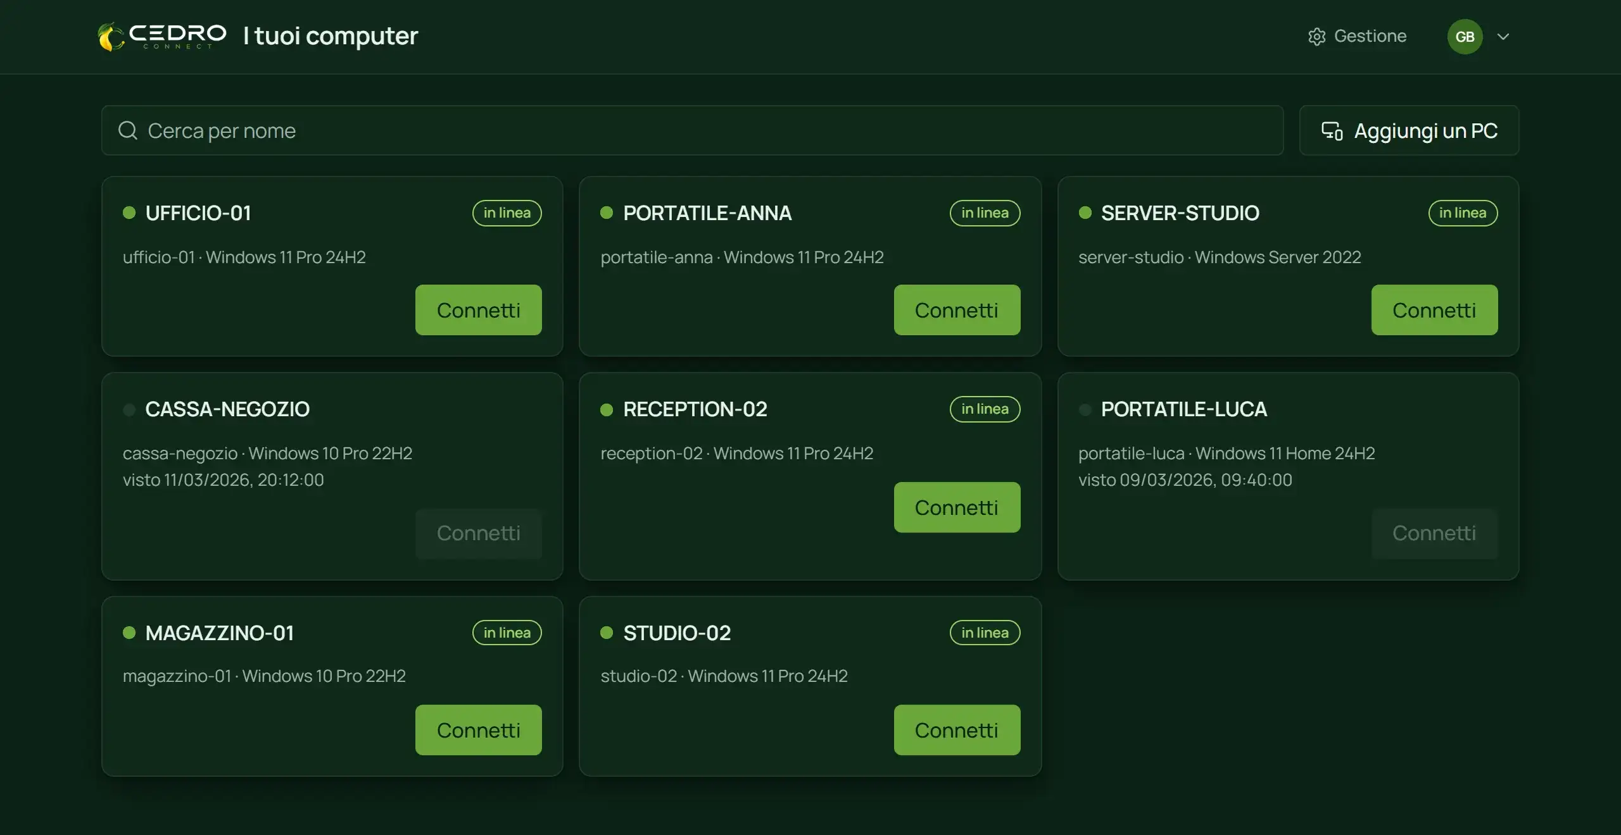Click text 'visto 11/03/2026, 20:12:00'

(224, 480)
